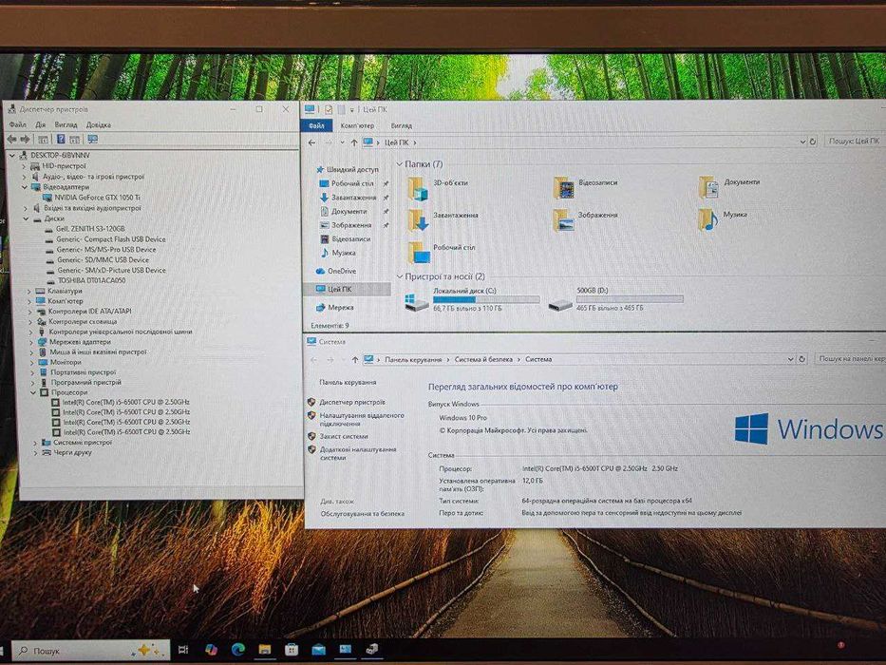
Task: Open the Завантаження folder in the main pane
Action: [x=443, y=219]
